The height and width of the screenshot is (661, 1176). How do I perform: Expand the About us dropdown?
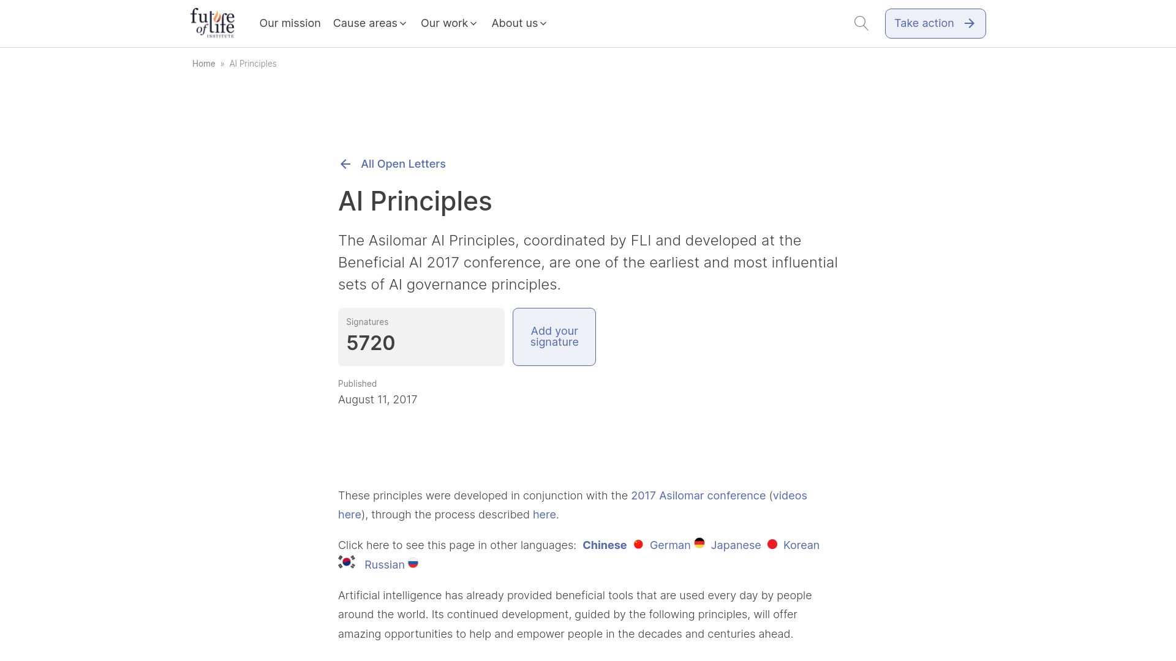click(519, 23)
